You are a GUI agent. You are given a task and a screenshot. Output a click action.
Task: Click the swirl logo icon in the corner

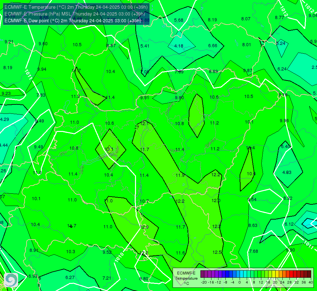(11, 280)
